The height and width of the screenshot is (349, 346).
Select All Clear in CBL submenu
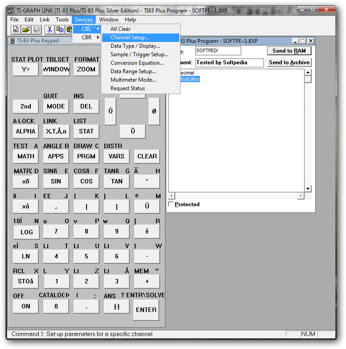click(140, 29)
